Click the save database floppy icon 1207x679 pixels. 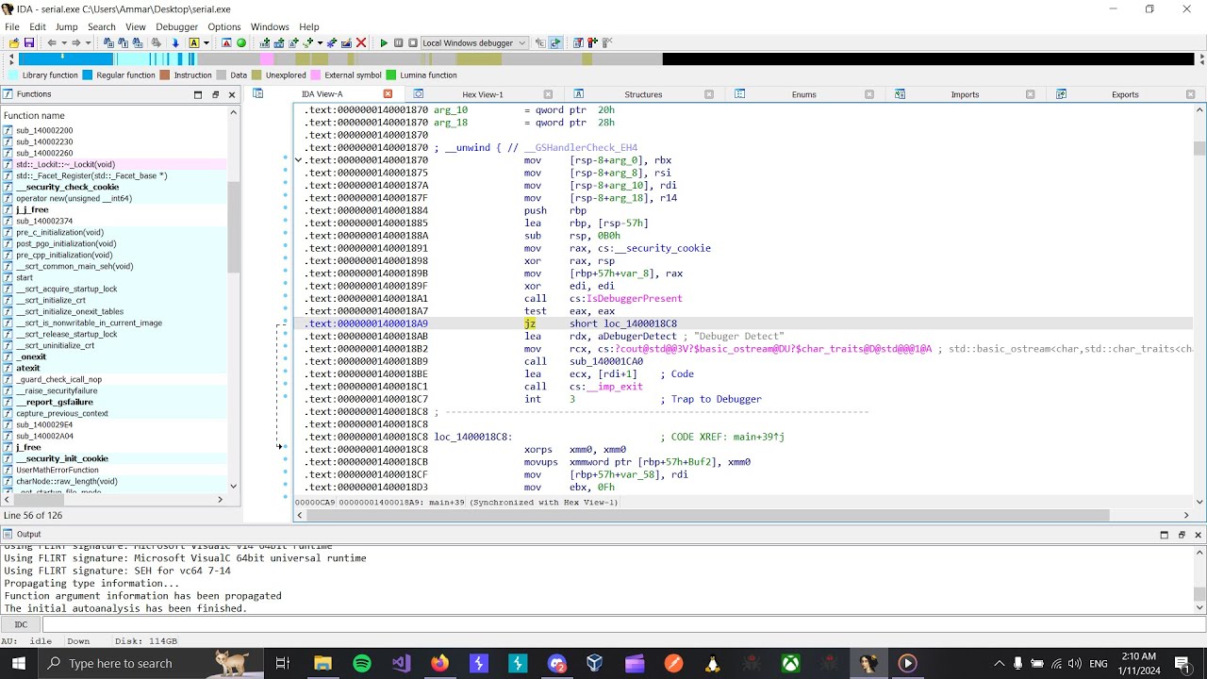[x=29, y=42]
